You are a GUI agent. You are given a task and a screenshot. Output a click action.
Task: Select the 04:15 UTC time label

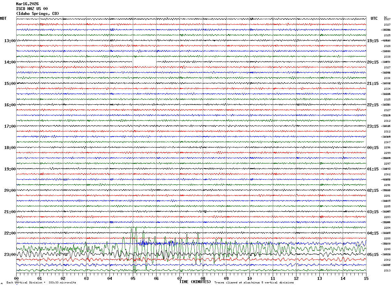373,233
